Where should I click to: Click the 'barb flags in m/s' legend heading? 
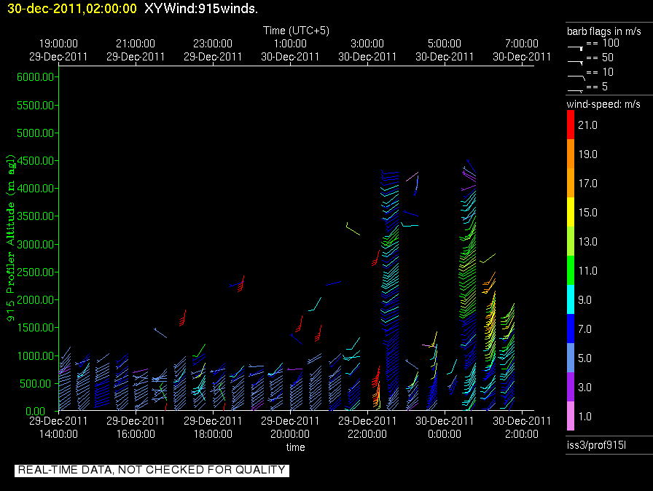[x=604, y=31]
